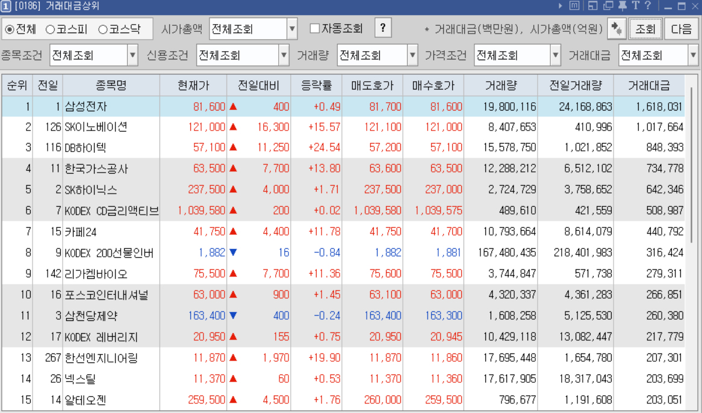The image size is (702, 413).
Task: Select the DB하이텍 stock name
Action: click(85, 147)
